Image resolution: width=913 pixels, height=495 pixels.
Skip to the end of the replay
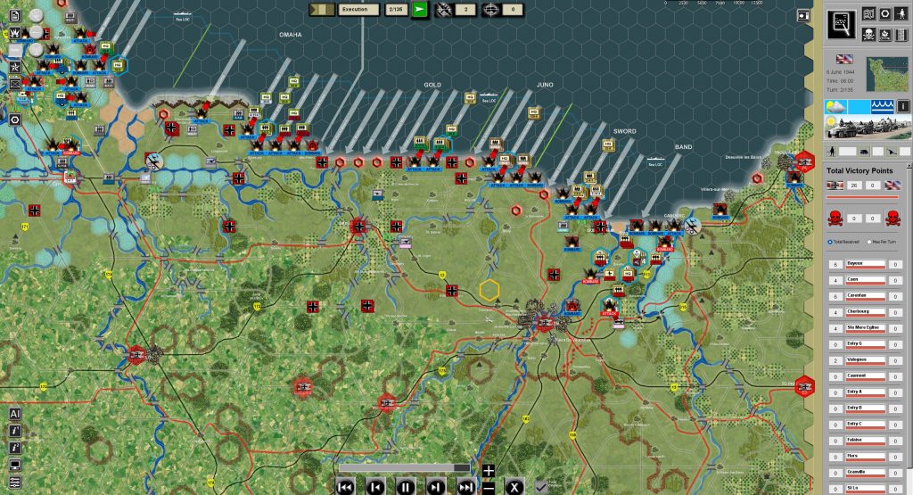465,487
